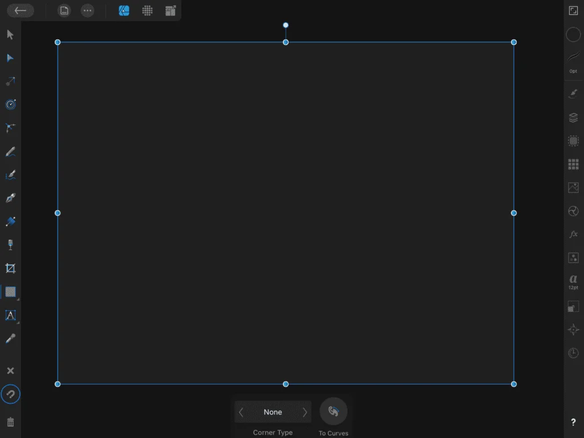Toggle snapping with the magnet button

(x=10, y=394)
